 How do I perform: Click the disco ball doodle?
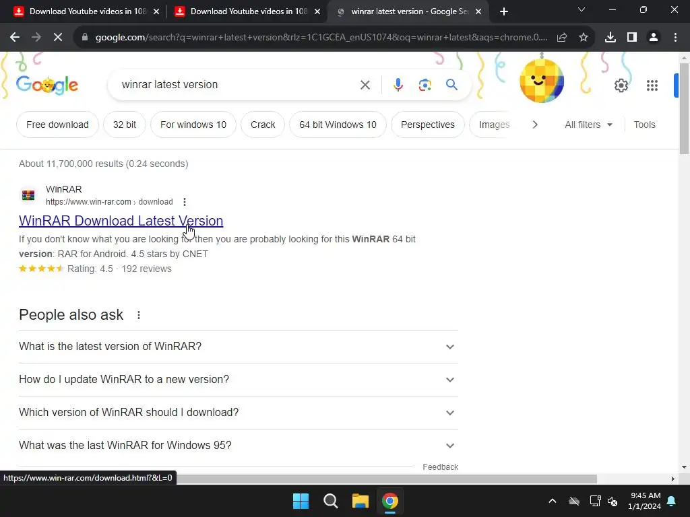(x=542, y=81)
